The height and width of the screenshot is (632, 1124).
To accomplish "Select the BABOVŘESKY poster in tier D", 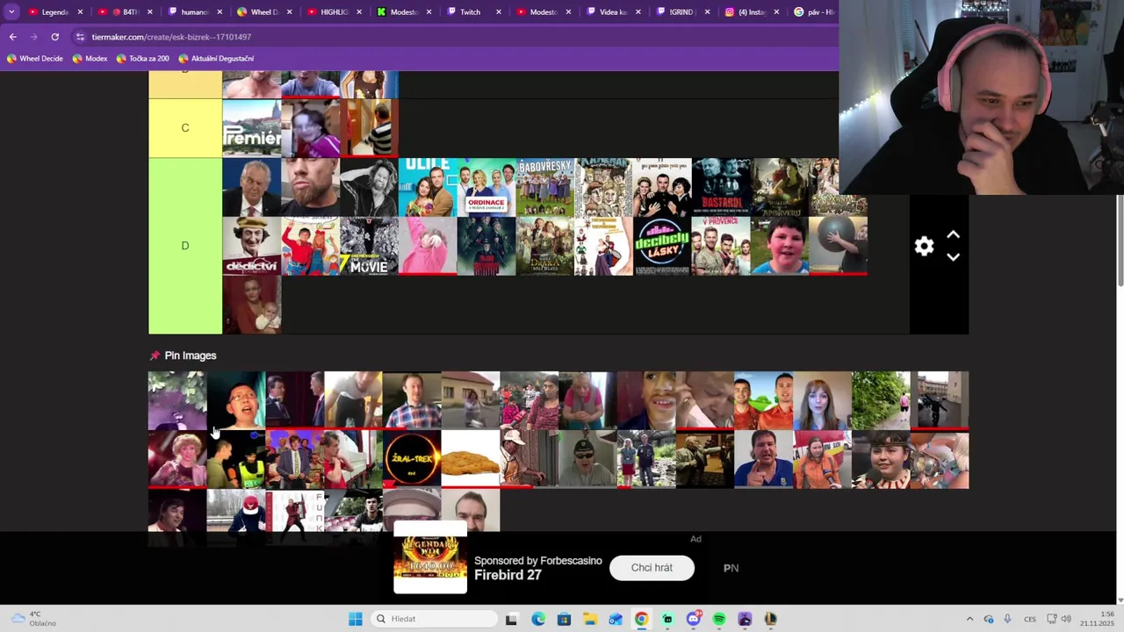I will click(x=545, y=187).
